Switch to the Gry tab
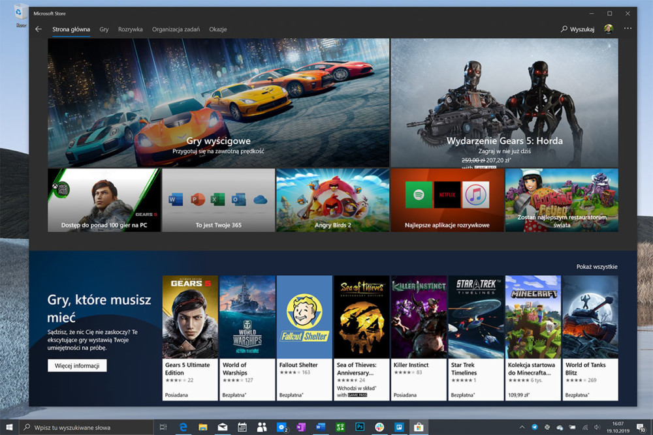 [x=104, y=29]
